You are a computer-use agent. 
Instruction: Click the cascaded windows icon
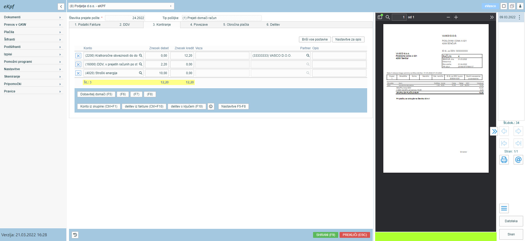512,6
